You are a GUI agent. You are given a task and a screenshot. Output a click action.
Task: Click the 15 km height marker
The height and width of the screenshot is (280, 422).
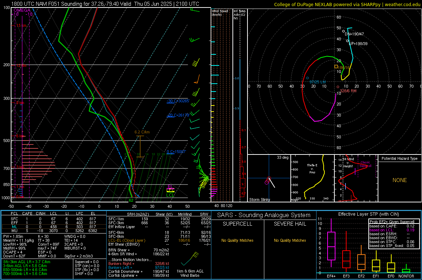21,25
